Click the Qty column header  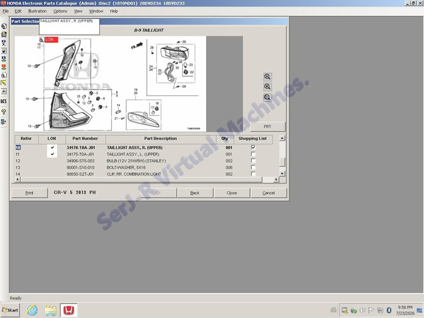click(x=225, y=138)
